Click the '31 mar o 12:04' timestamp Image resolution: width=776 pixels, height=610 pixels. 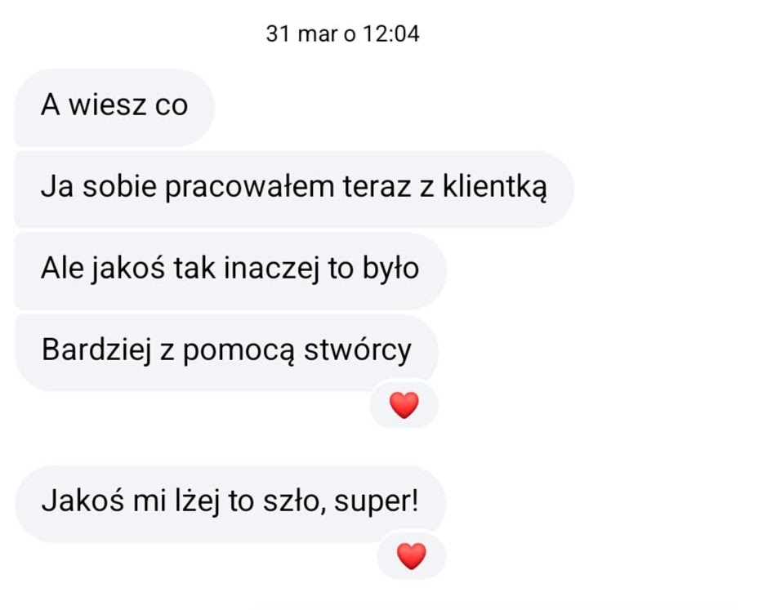click(342, 34)
